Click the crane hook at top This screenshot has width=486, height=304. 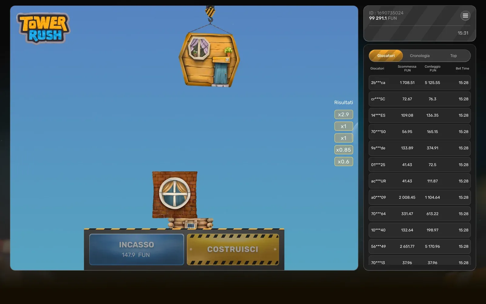click(x=210, y=14)
